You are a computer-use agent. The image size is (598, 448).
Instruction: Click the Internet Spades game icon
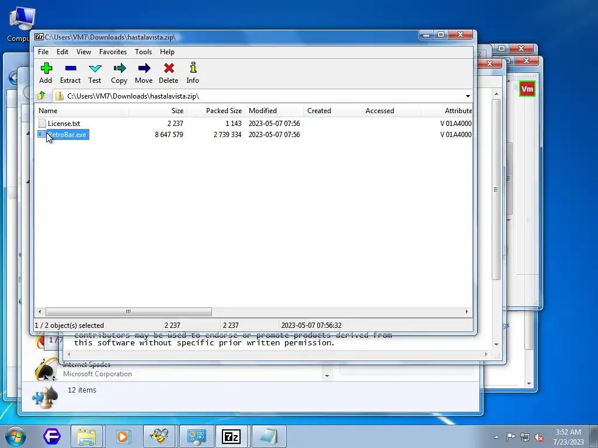tap(46, 369)
